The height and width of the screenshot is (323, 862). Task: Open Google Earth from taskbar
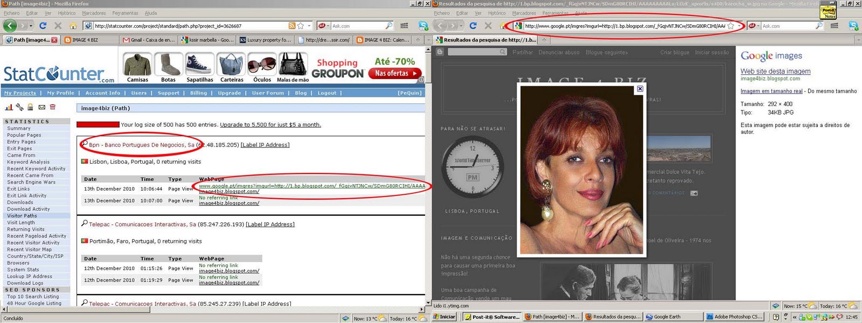point(674,317)
